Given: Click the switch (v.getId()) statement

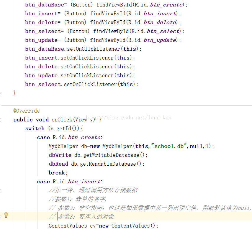Looking at the screenshot, I should 54,128.
